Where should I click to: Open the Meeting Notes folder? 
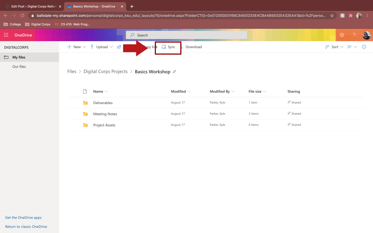[x=105, y=114]
